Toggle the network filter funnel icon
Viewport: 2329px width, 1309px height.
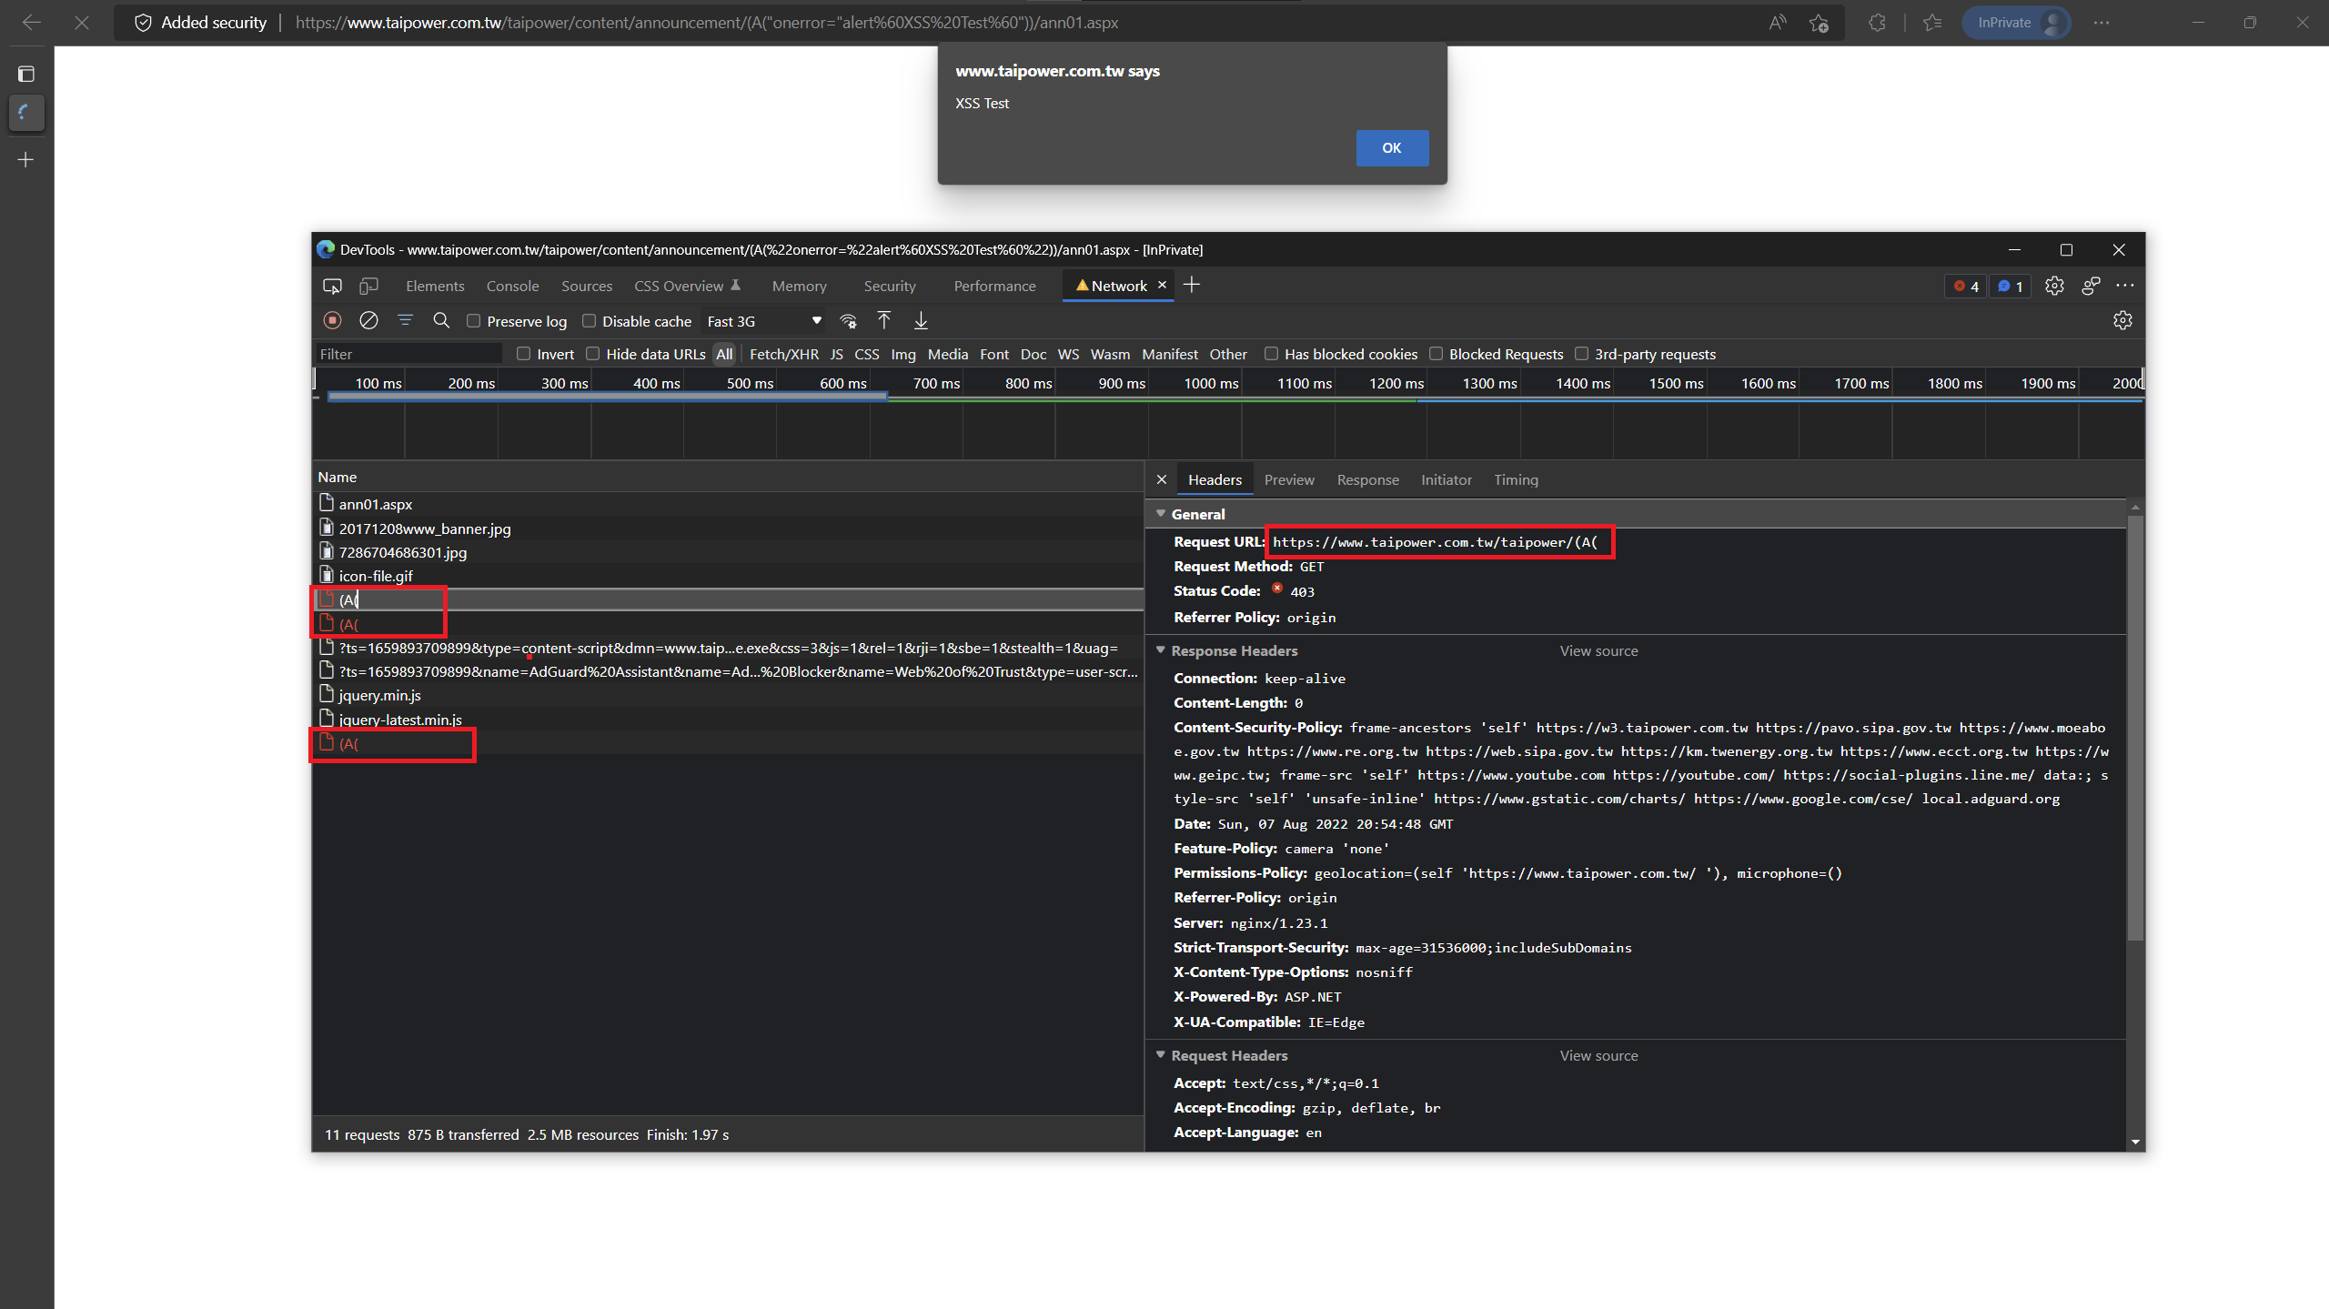405,320
